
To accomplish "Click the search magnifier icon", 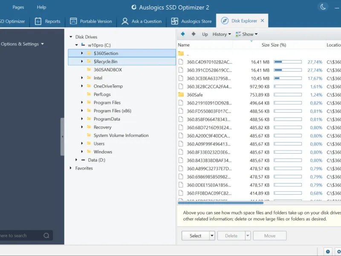I will point(46,236).
